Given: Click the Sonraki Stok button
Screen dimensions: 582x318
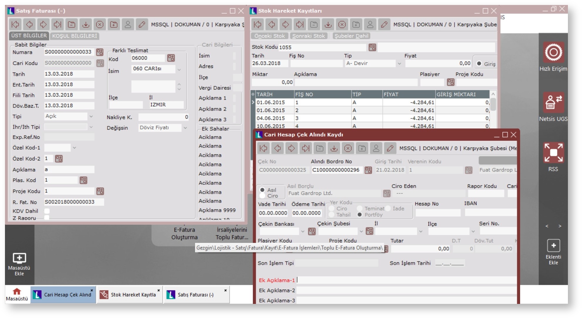Looking at the screenshot, I should [x=309, y=36].
